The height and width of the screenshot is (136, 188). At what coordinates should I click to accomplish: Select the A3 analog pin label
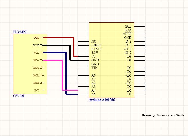[x=93, y=86]
